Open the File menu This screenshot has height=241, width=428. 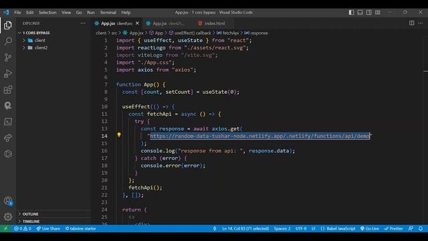[17, 12]
